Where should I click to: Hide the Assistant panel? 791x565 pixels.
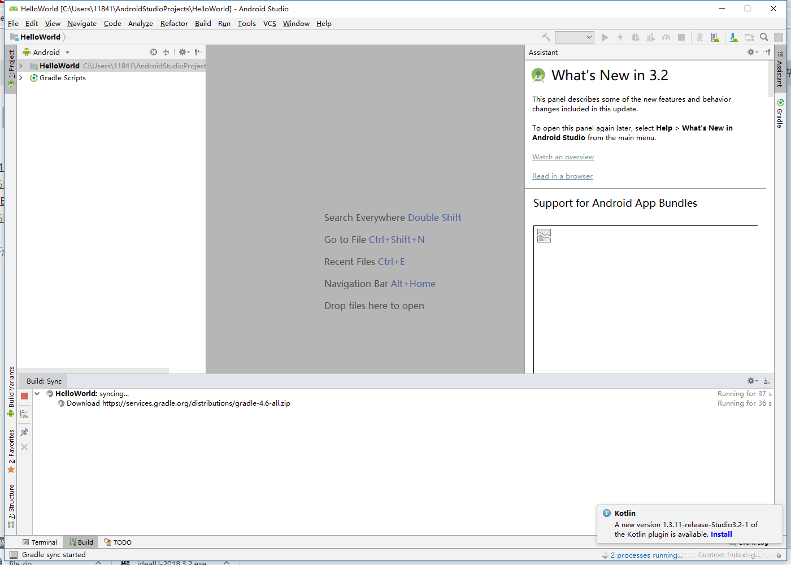(x=767, y=52)
